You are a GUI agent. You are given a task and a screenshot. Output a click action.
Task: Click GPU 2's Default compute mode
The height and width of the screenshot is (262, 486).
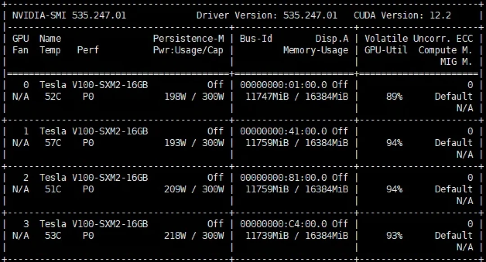coord(454,190)
